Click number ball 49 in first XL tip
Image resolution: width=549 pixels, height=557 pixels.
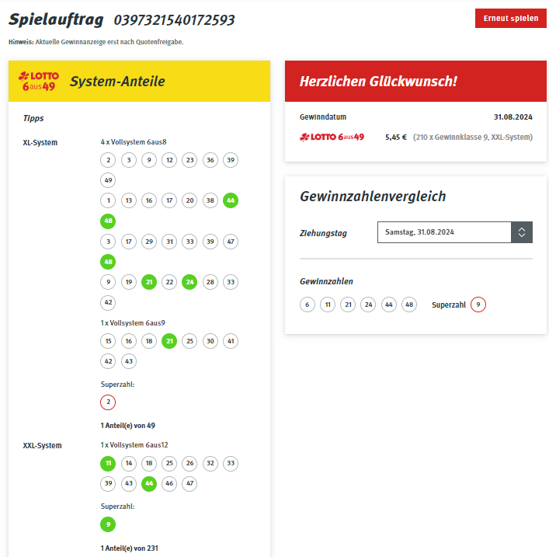pyautogui.click(x=108, y=180)
